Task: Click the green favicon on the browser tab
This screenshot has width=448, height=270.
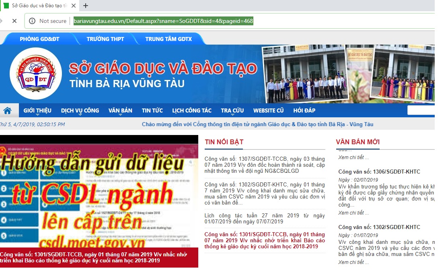Action: click(6, 6)
